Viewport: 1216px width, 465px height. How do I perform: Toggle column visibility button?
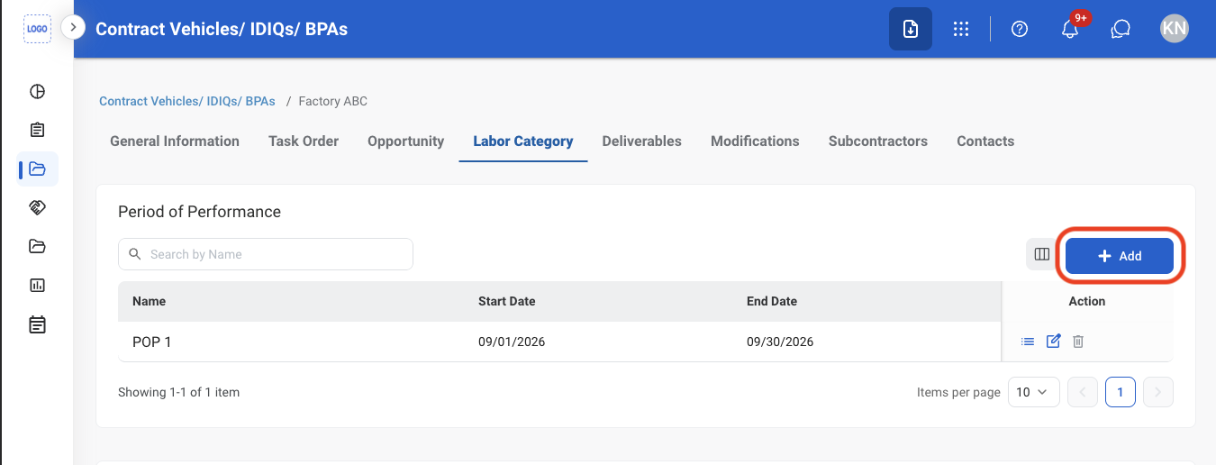pyautogui.click(x=1042, y=254)
